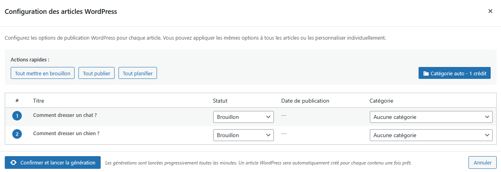Click the Statut column header
Image resolution: width=501 pixels, height=172 pixels.
220,101
